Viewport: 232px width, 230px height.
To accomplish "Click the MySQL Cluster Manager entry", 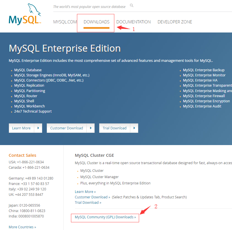I will (99, 177).
